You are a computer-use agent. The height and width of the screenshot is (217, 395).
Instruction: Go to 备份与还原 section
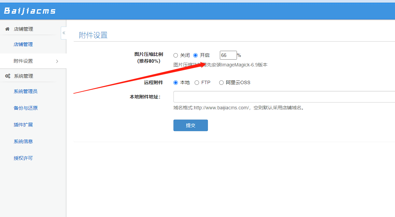(23, 108)
